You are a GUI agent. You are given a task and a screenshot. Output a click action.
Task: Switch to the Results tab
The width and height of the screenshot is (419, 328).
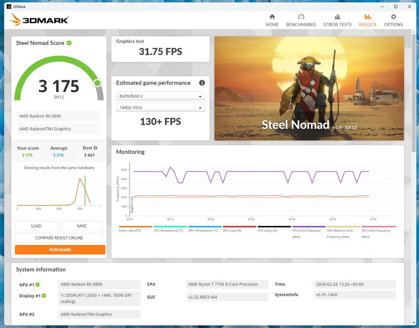[367, 20]
